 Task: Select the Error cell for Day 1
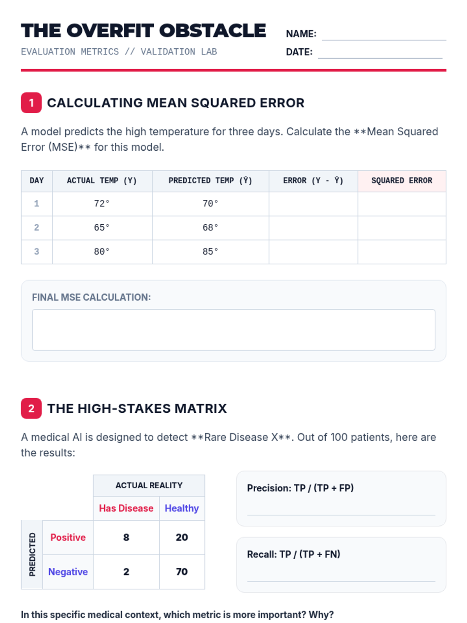pos(313,204)
